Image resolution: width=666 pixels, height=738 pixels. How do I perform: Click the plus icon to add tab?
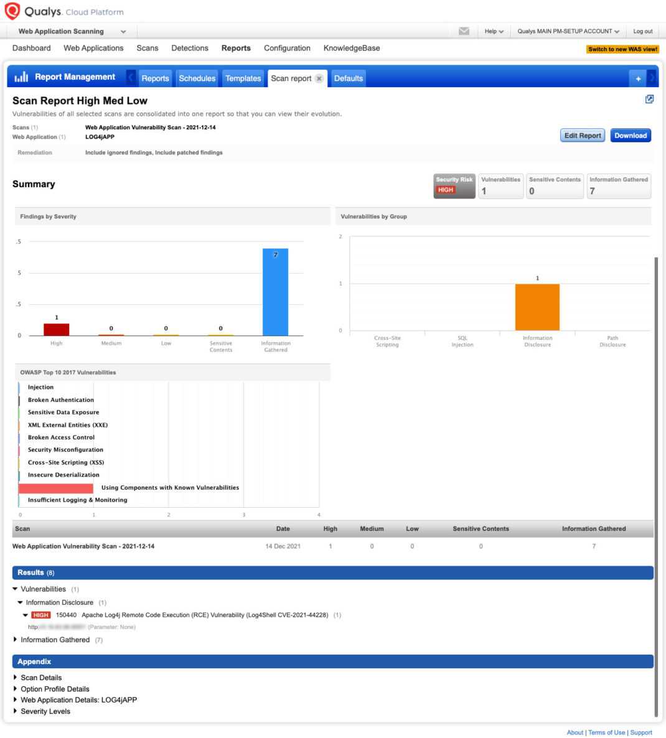tap(638, 78)
